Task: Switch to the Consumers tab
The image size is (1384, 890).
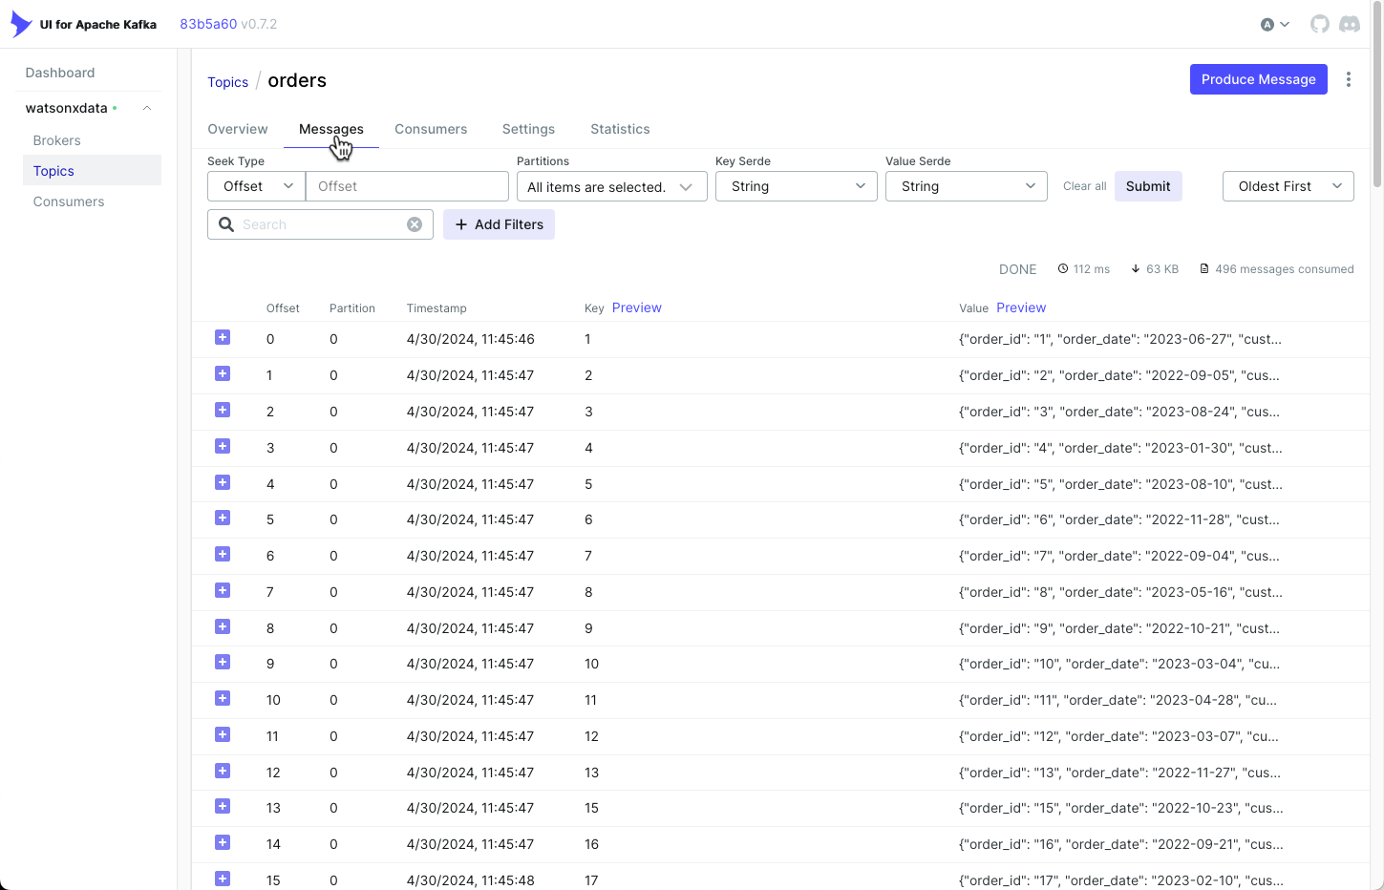Action: (431, 129)
